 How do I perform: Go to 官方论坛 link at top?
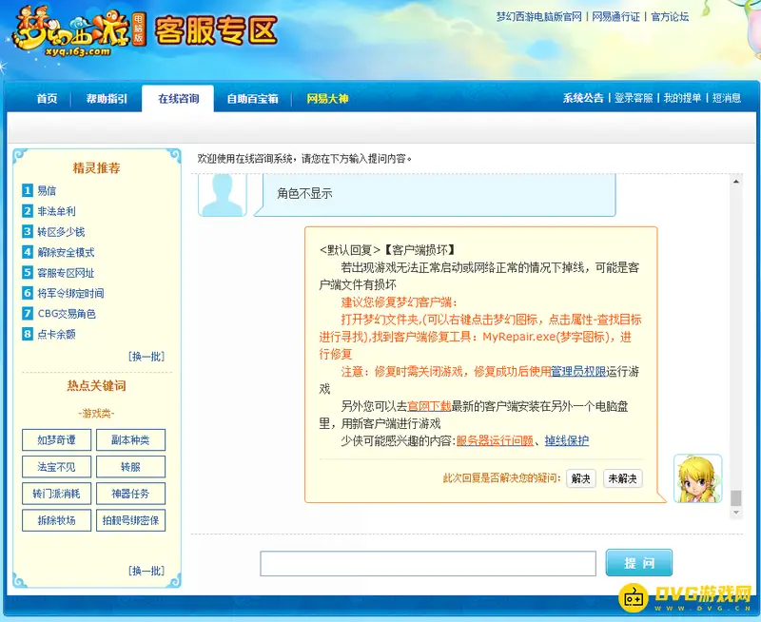coord(670,16)
